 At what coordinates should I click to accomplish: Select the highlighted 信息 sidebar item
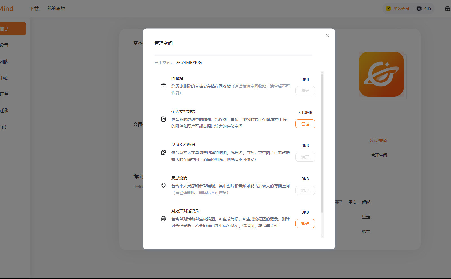point(13,29)
